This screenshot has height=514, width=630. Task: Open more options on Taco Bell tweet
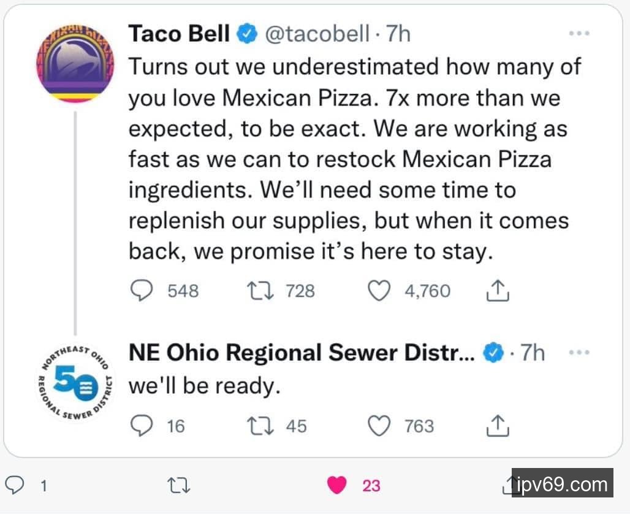point(579,34)
